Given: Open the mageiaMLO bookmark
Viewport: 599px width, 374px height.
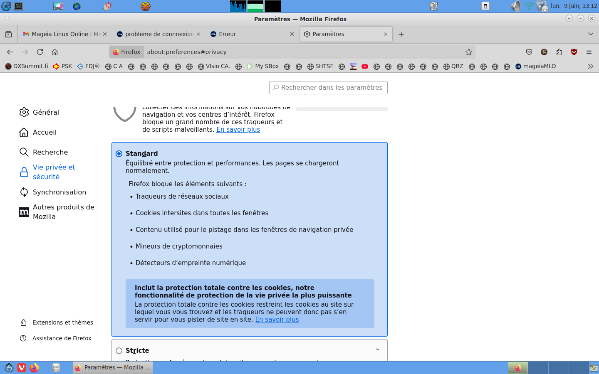Looking at the screenshot, I should 535,66.
